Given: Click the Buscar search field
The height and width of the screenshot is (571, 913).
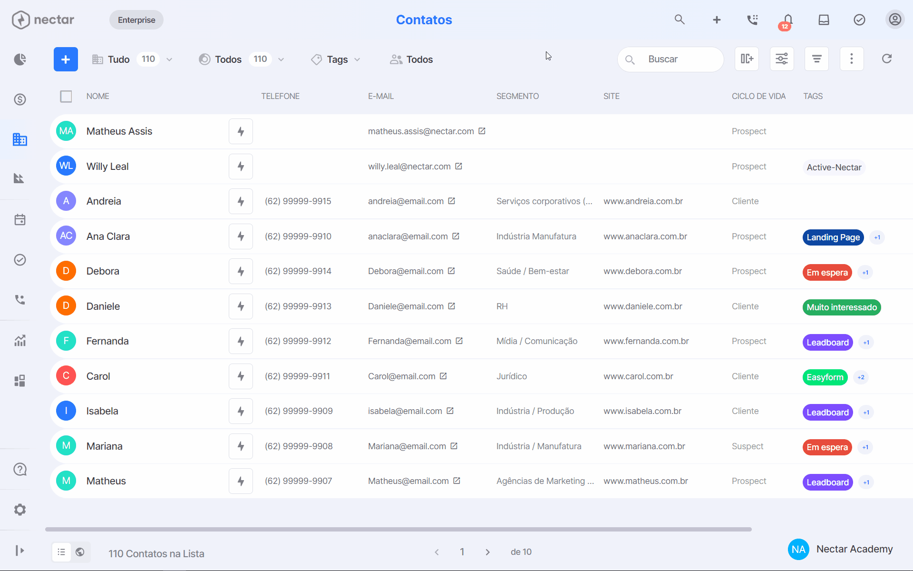Looking at the screenshot, I should 670,59.
